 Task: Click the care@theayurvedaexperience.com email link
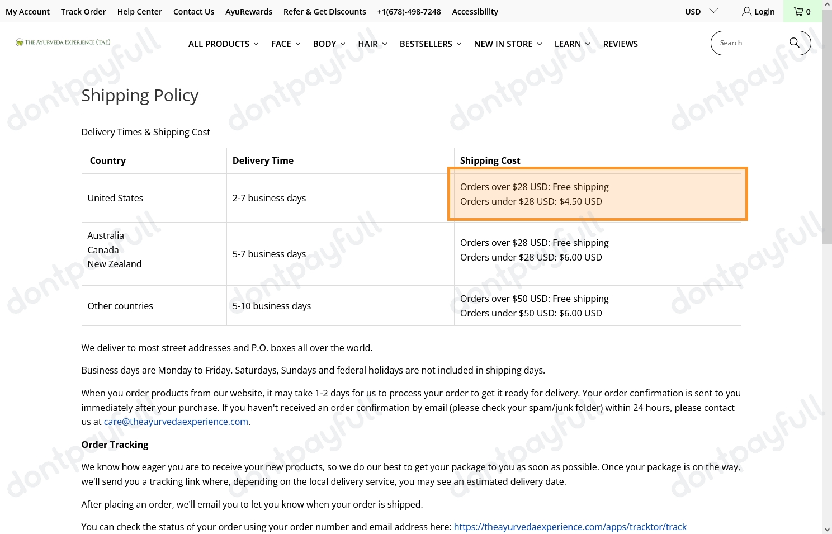tap(176, 422)
